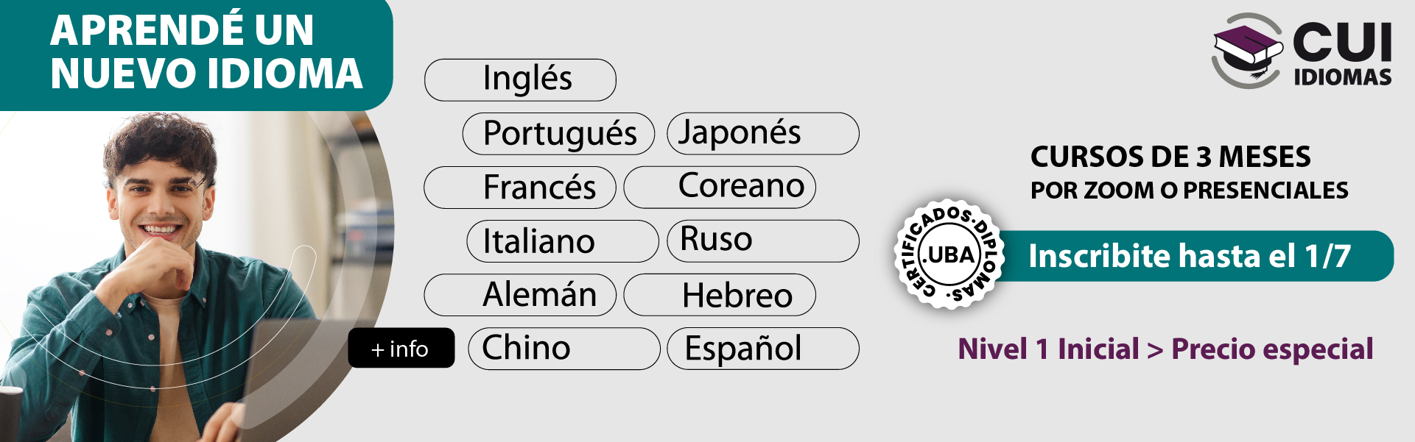Select the Español language pill
The image size is (1415, 442).
click(763, 349)
